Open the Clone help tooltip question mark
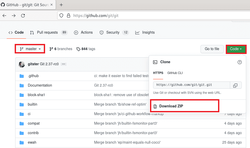The image size is (250, 148). [x=240, y=62]
